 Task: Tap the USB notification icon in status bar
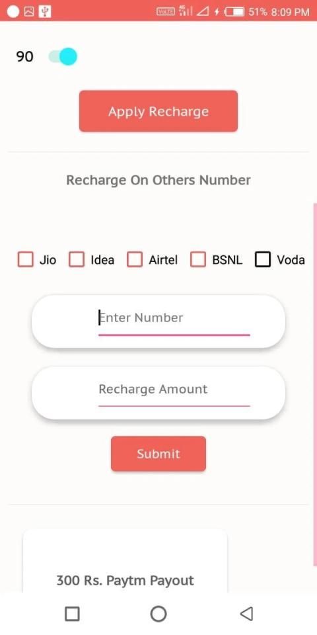click(44, 12)
